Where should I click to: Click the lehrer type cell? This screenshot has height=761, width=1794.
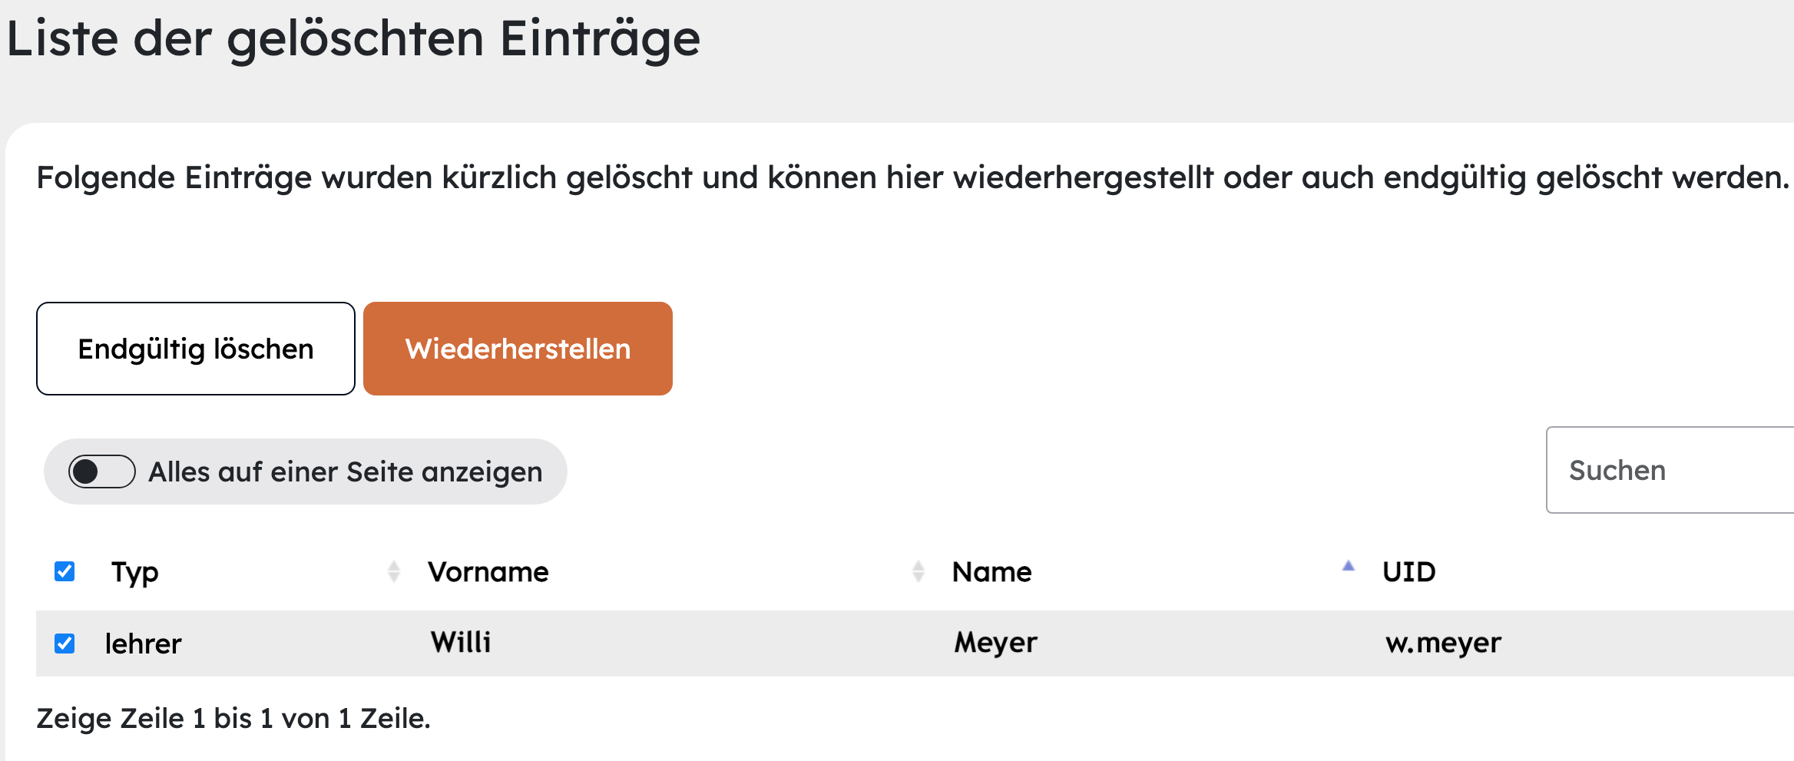click(144, 644)
